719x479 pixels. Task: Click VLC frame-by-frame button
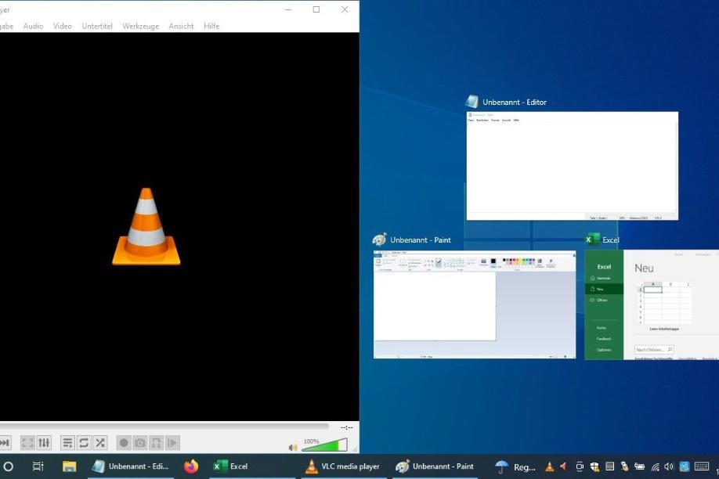173,443
